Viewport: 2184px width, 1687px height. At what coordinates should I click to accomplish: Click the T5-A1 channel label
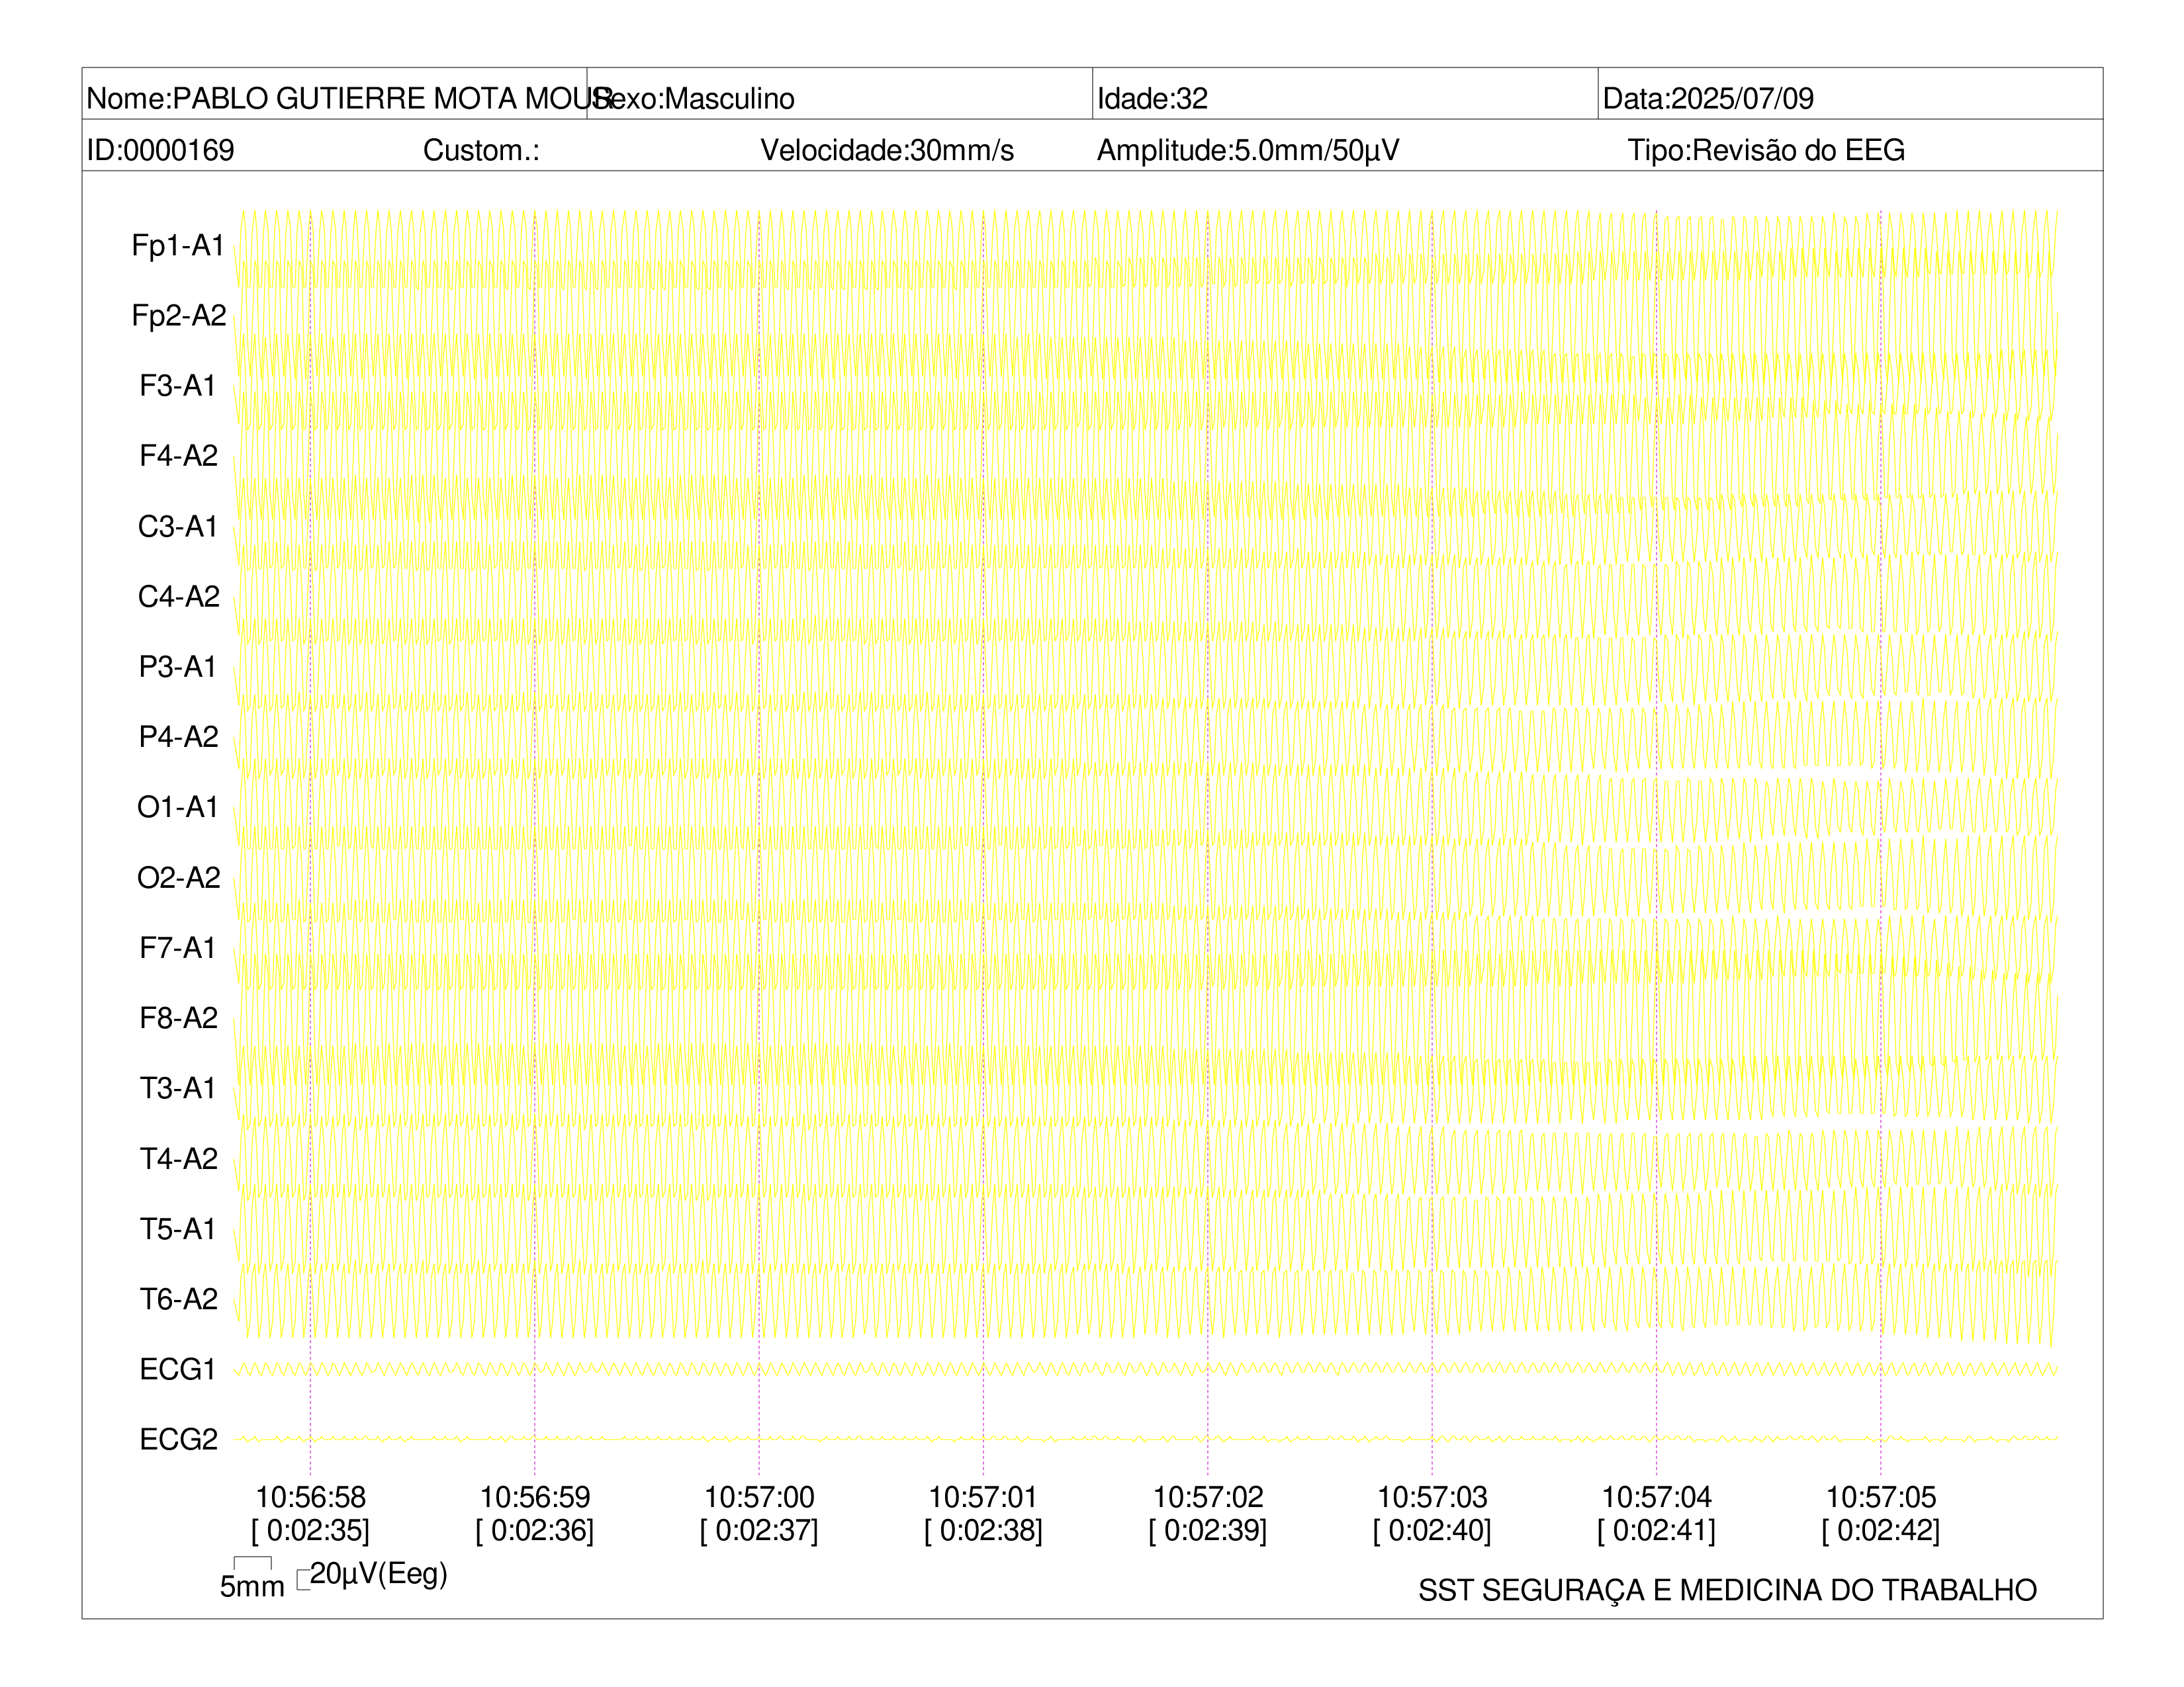178,1229
